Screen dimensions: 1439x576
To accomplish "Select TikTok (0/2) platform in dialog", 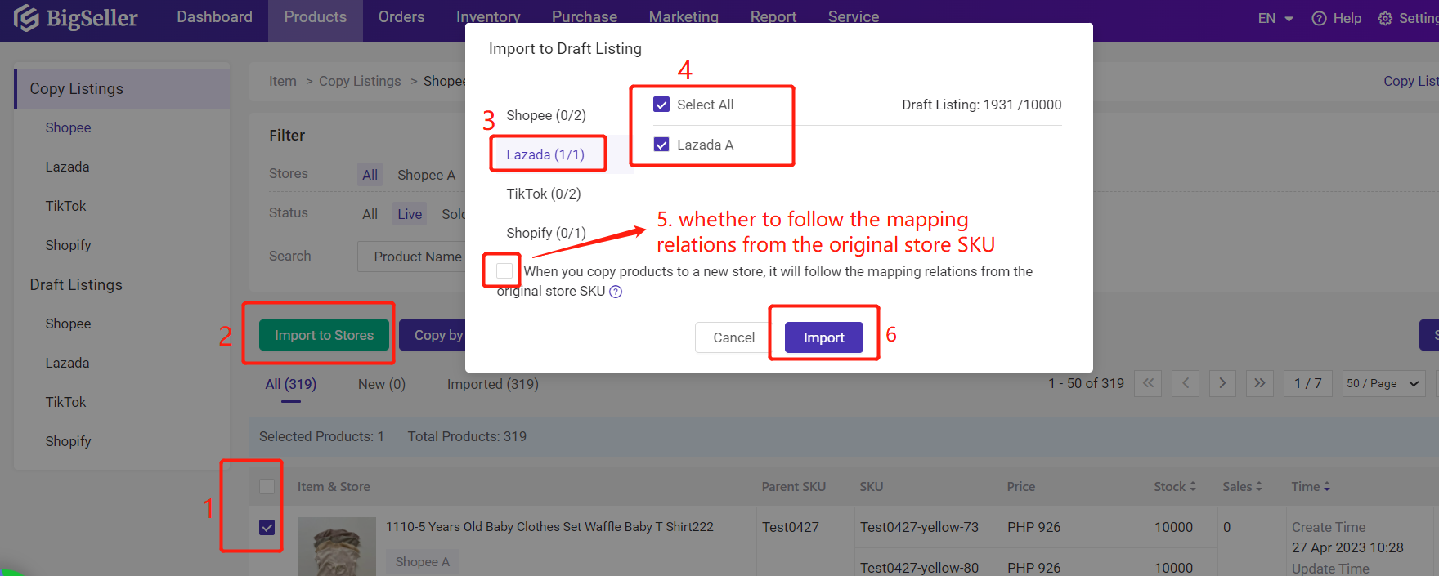I will click(544, 194).
